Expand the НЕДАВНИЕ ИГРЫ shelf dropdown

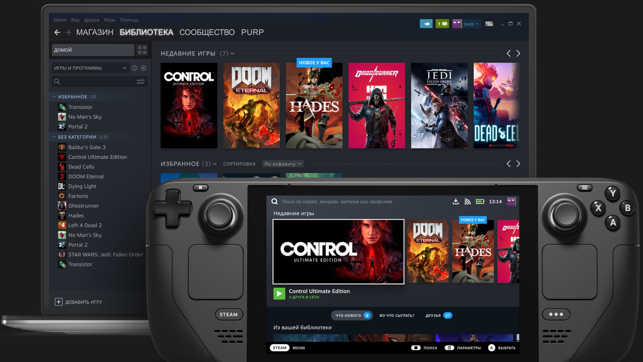(x=232, y=53)
